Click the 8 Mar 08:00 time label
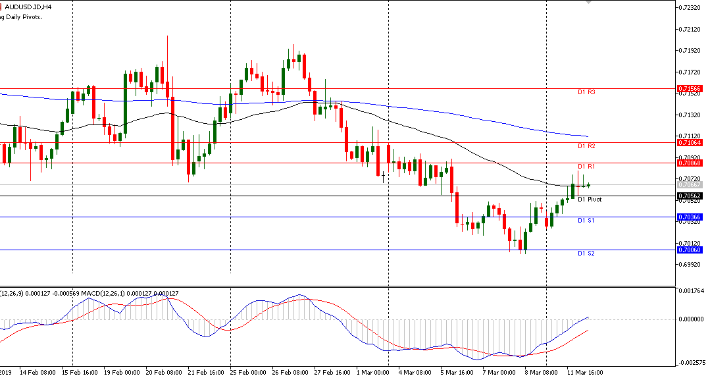This screenshot has width=710, height=376. click(541, 373)
